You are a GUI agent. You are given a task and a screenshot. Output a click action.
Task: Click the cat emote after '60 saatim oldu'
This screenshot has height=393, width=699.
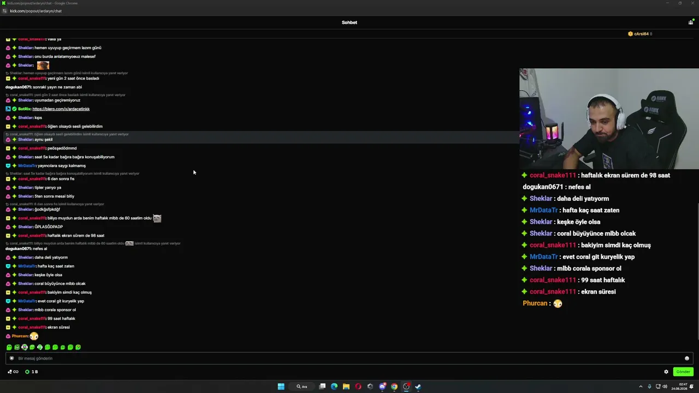[x=157, y=218]
